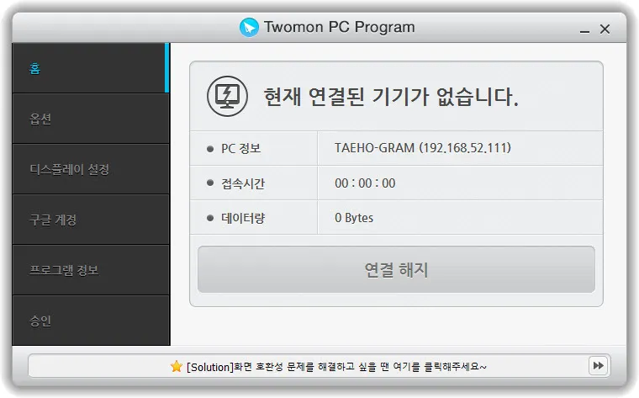This screenshot has height=398, width=639.
Task: Open the 승인 sidebar tab
Action: (91, 321)
